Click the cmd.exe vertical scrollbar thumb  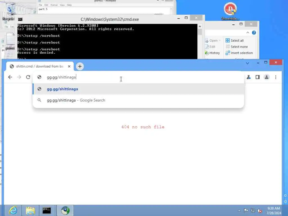200,32
